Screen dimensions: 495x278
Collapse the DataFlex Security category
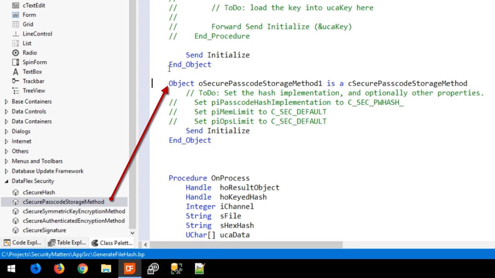click(x=6, y=181)
